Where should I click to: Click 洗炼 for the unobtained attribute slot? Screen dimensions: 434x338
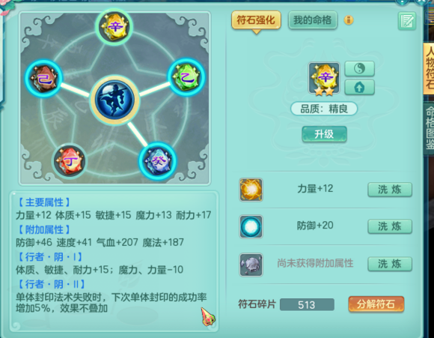tap(390, 264)
